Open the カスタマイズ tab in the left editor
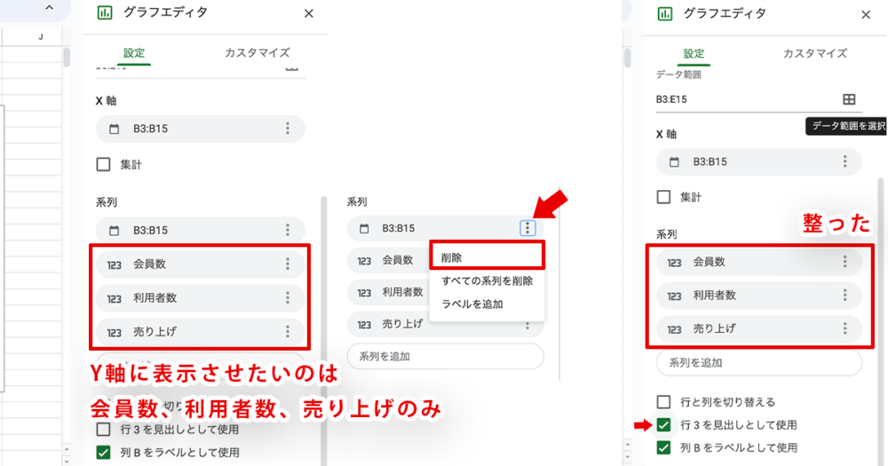The image size is (888, 466). (x=258, y=52)
